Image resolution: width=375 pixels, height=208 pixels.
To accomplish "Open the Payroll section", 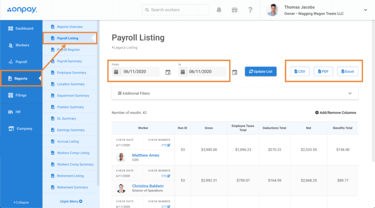I will 21,62.
